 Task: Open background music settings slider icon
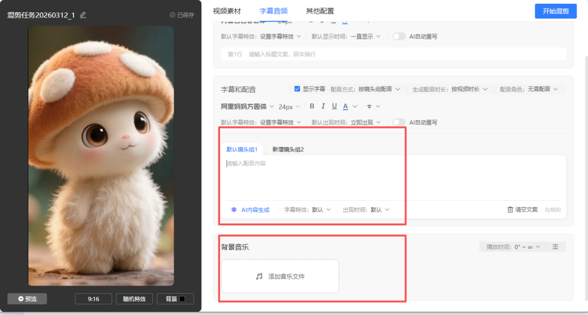(x=555, y=247)
